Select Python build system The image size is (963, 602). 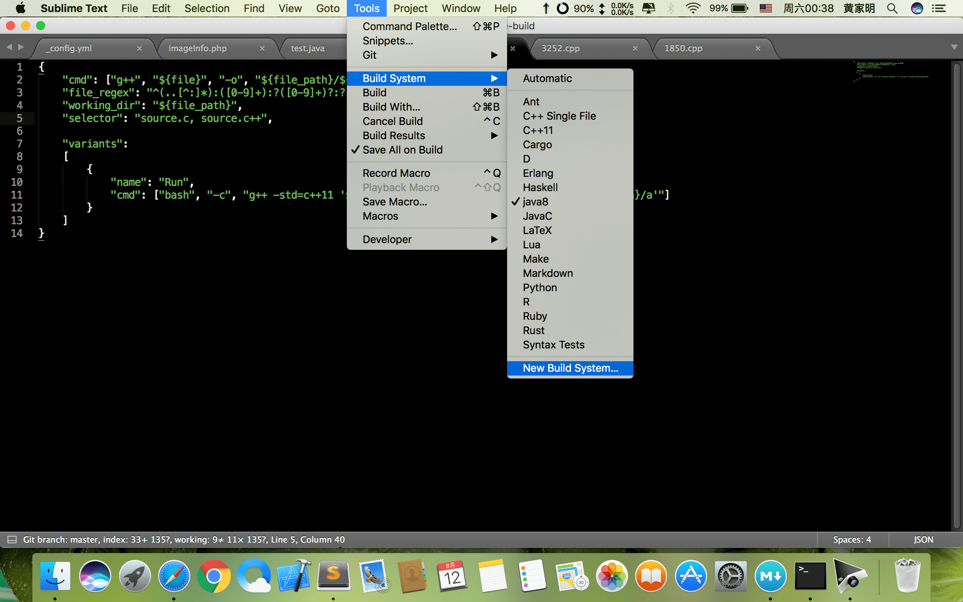[570, 287]
